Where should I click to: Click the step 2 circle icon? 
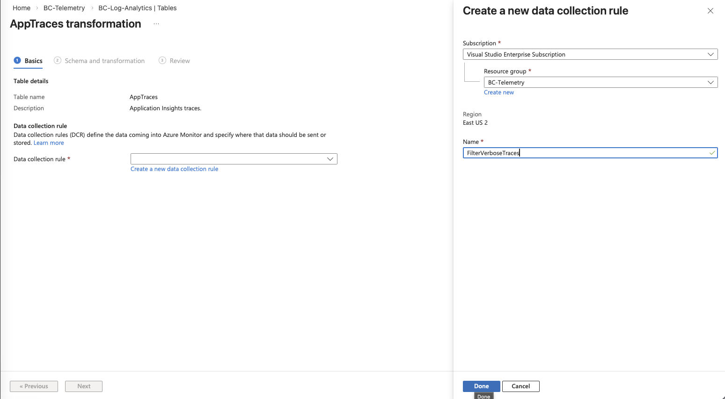[58, 60]
